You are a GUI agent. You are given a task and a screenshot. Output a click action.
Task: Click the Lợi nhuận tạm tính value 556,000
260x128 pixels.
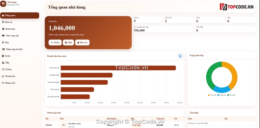[x=139, y=30]
